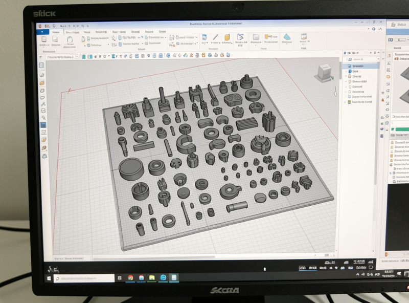The width and height of the screenshot is (409, 303).
Task: Open dropdown arrow under the first large ribbon icon
Action: (x=44, y=48)
